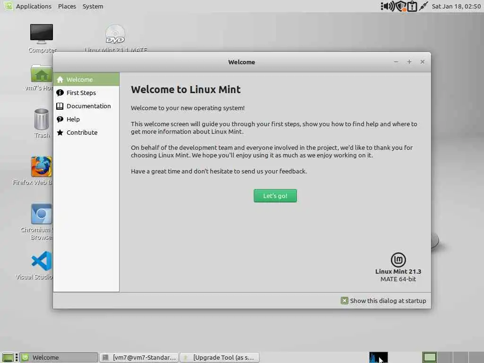Minimize the Welcome window
Screen dimensions: 484x363
pyautogui.click(x=396, y=62)
